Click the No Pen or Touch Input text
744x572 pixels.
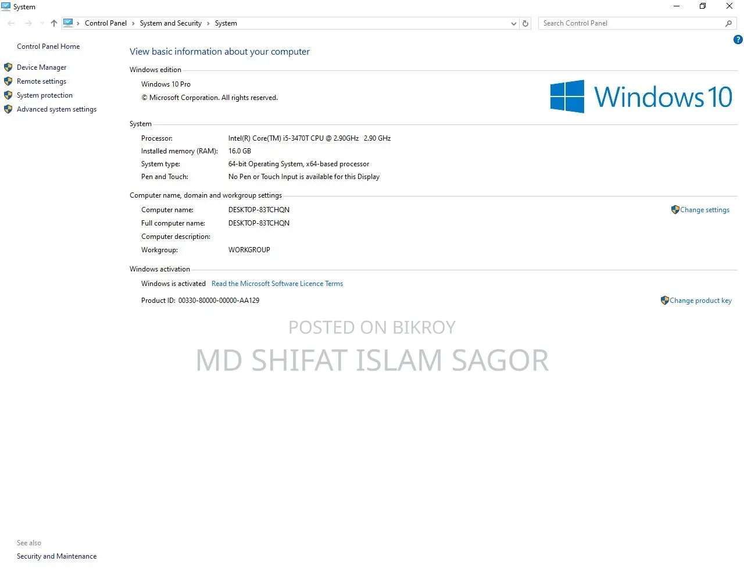pyautogui.click(x=304, y=177)
